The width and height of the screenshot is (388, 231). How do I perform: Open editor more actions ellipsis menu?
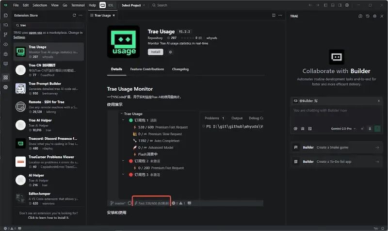pyautogui.click(x=280, y=16)
